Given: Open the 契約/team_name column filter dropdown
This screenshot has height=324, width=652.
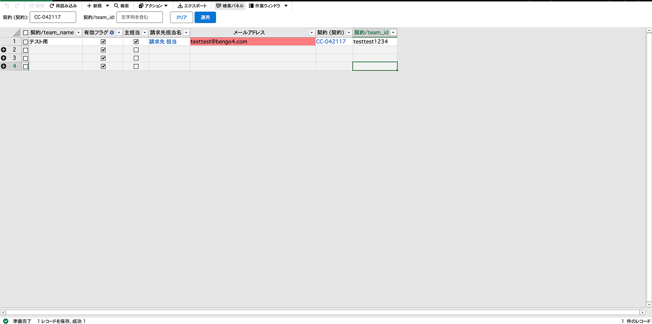Looking at the screenshot, I should coord(78,33).
